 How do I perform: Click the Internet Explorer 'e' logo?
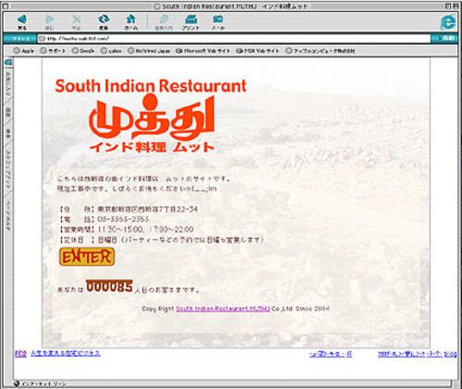click(x=448, y=22)
